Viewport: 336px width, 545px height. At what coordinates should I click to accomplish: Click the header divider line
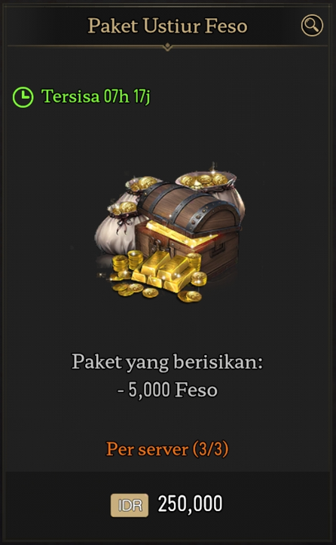[167, 46]
